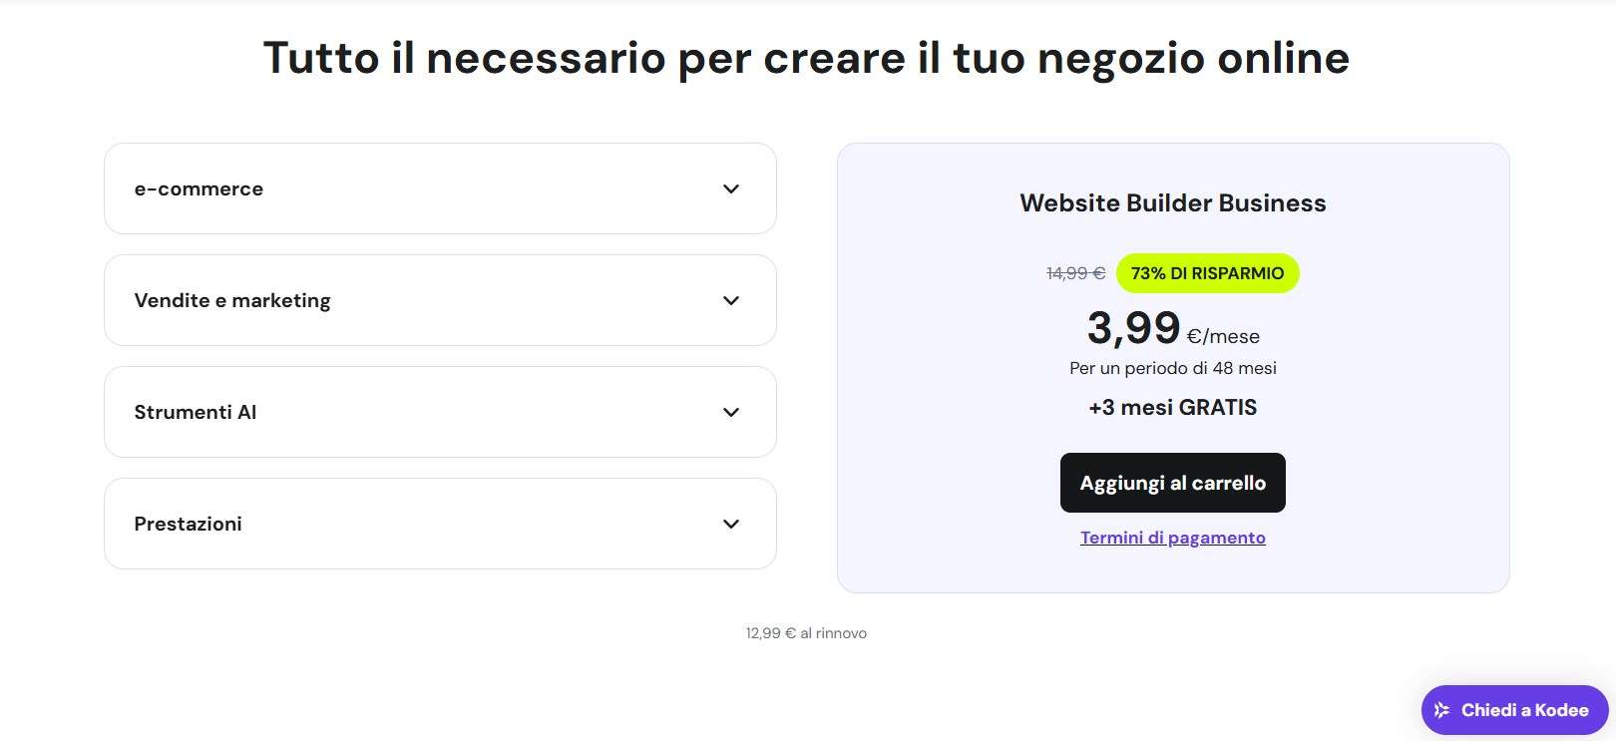Click the crossed-out 14,99 € price
Image resolution: width=1616 pixels, height=741 pixels.
coord(1075,273)
